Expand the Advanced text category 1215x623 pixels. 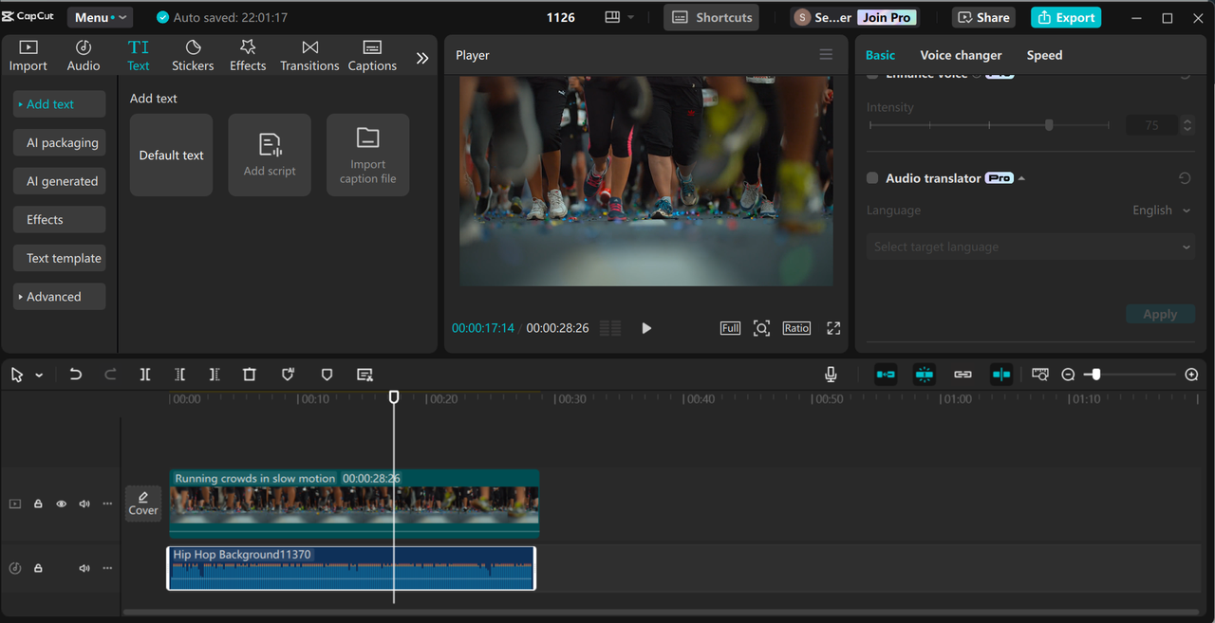tap(59, 297)
